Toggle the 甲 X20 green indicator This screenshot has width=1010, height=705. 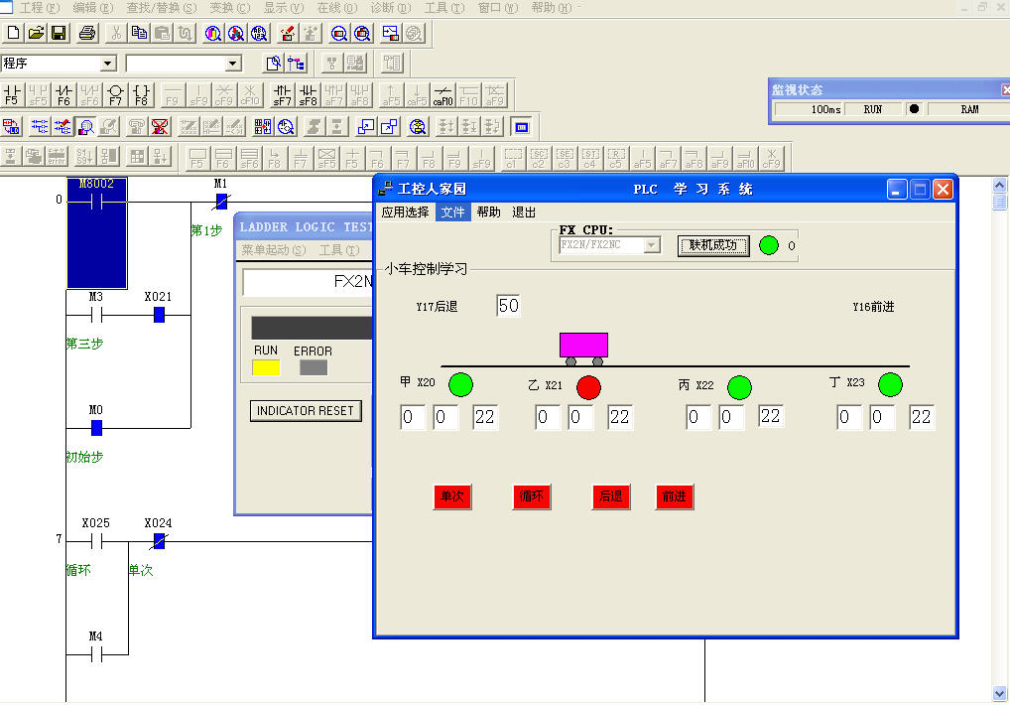460,384
